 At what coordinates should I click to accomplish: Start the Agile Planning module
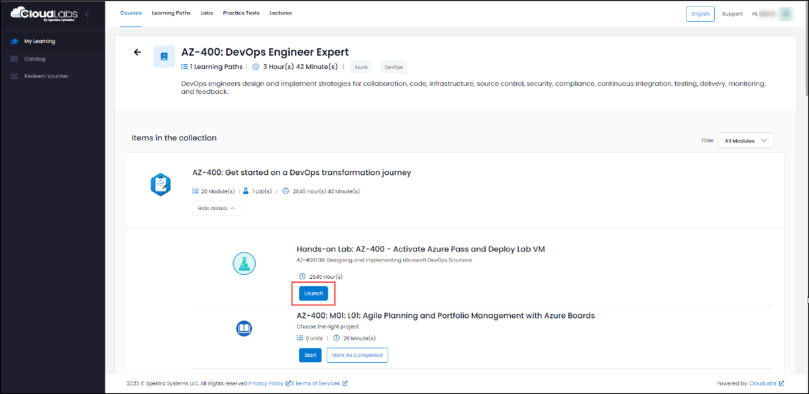[x=310, y=355]
